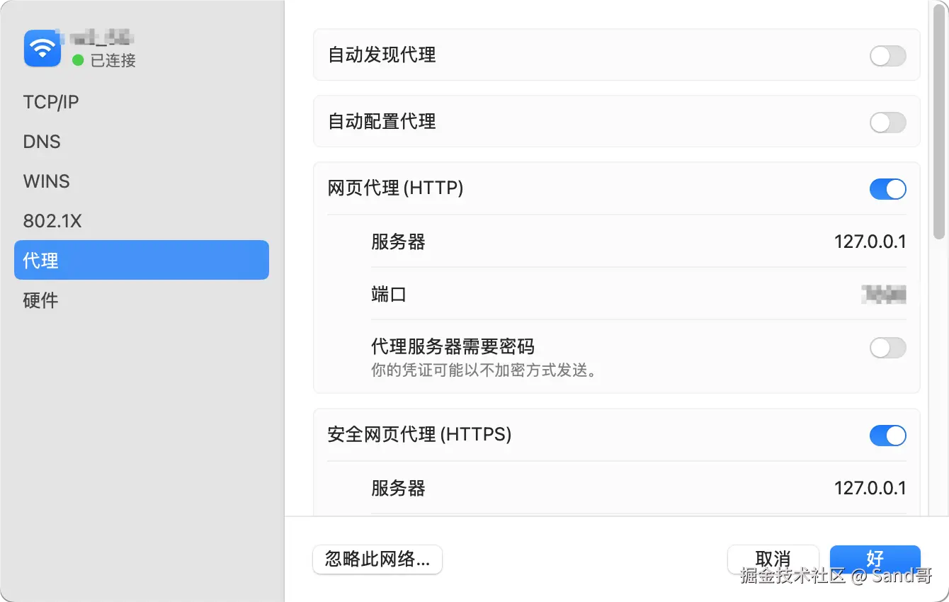This screenshot has height=602, width=949.
Task: Open the 802.1X settings
Action: click(x=52, y=220)
